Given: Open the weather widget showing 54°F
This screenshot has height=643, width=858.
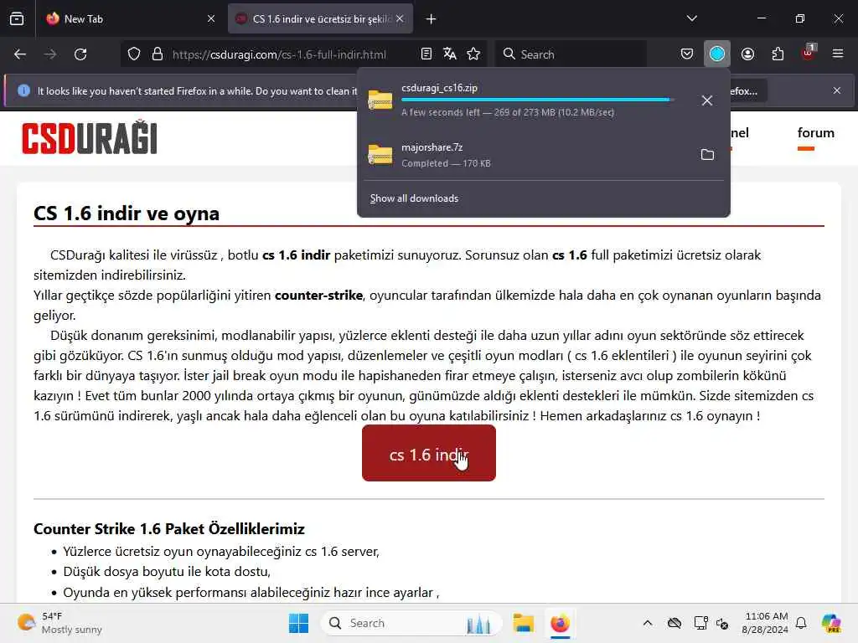Looking at the screenshot, I should (x=60, y=623).
